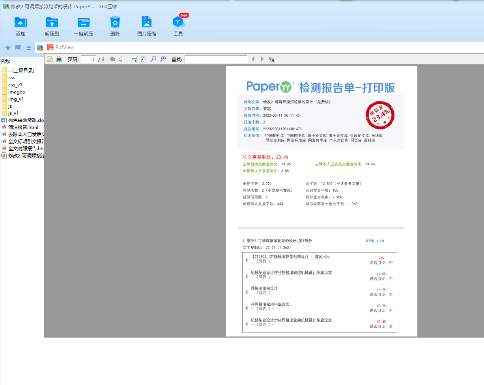Select the 去除本人已发表文 file
Viewport: 484px width, 385px height.
click(22, 135)
